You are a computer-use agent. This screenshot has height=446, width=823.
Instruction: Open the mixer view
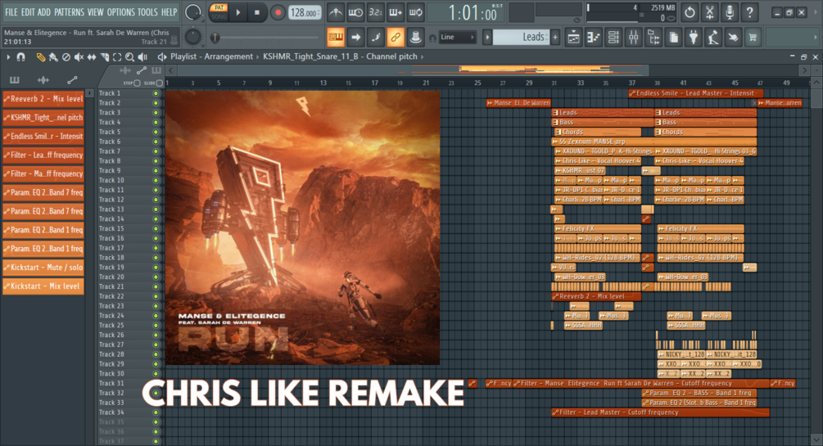click(634, 38)
